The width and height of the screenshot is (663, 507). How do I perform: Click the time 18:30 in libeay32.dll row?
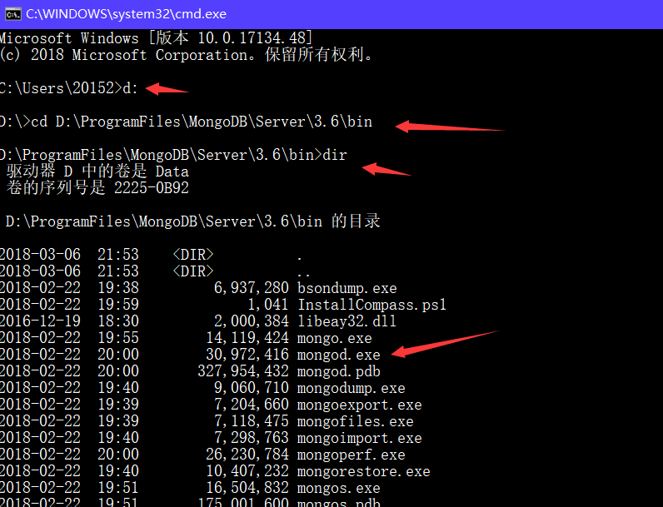click(118, 321)
